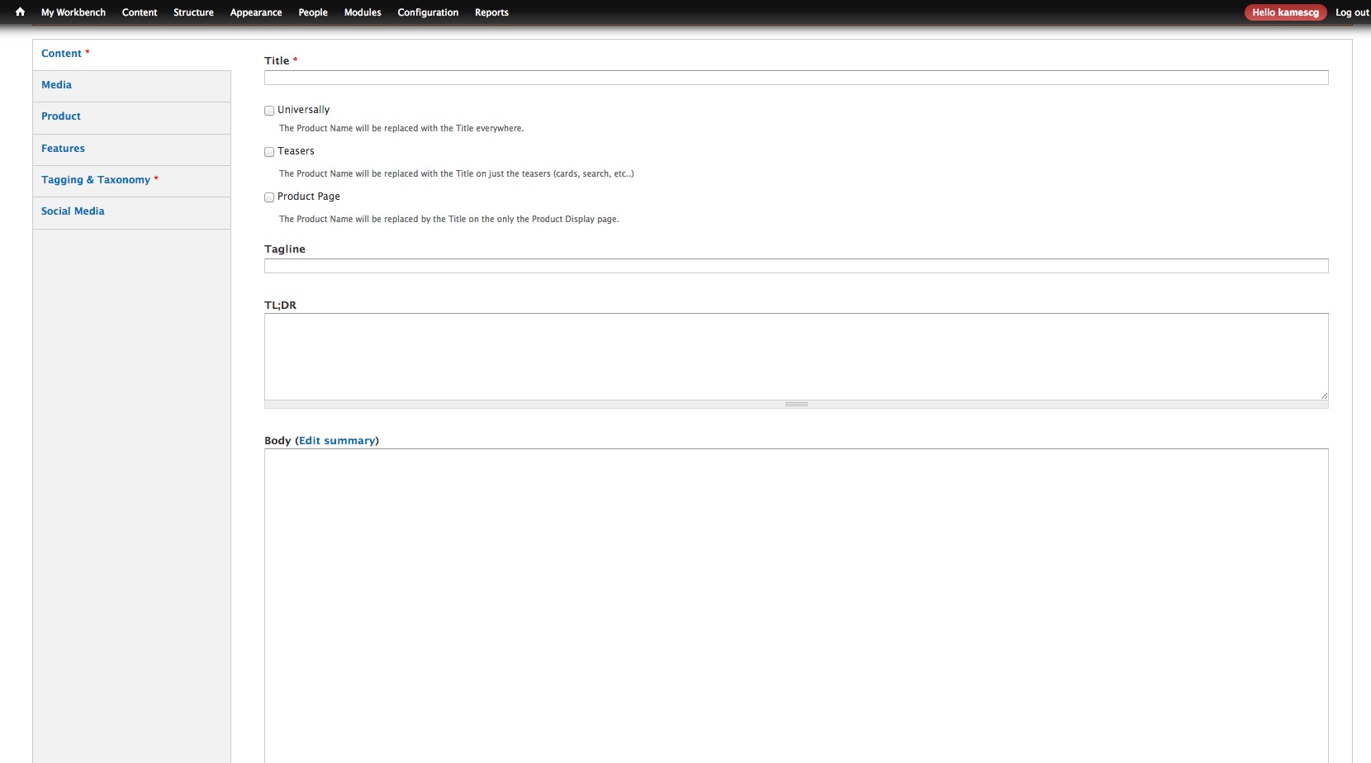Open the Reports menu
The image size is (1371, 763).
(x=491, y=12)
